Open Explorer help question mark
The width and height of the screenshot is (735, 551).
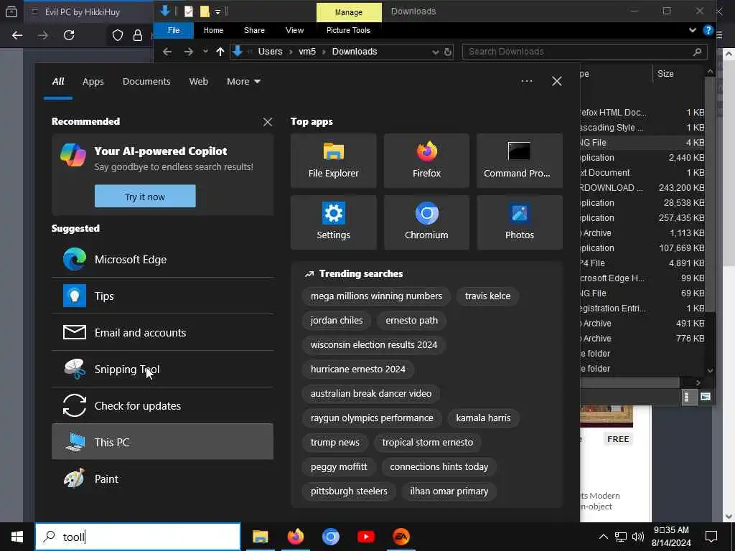[x=708, y=30]
